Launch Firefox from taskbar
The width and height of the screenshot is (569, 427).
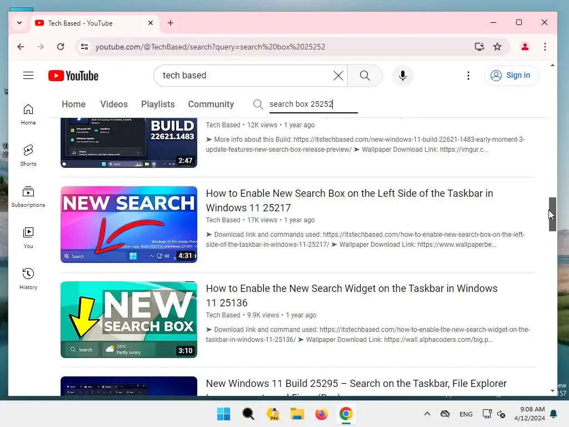pos(322,414)
